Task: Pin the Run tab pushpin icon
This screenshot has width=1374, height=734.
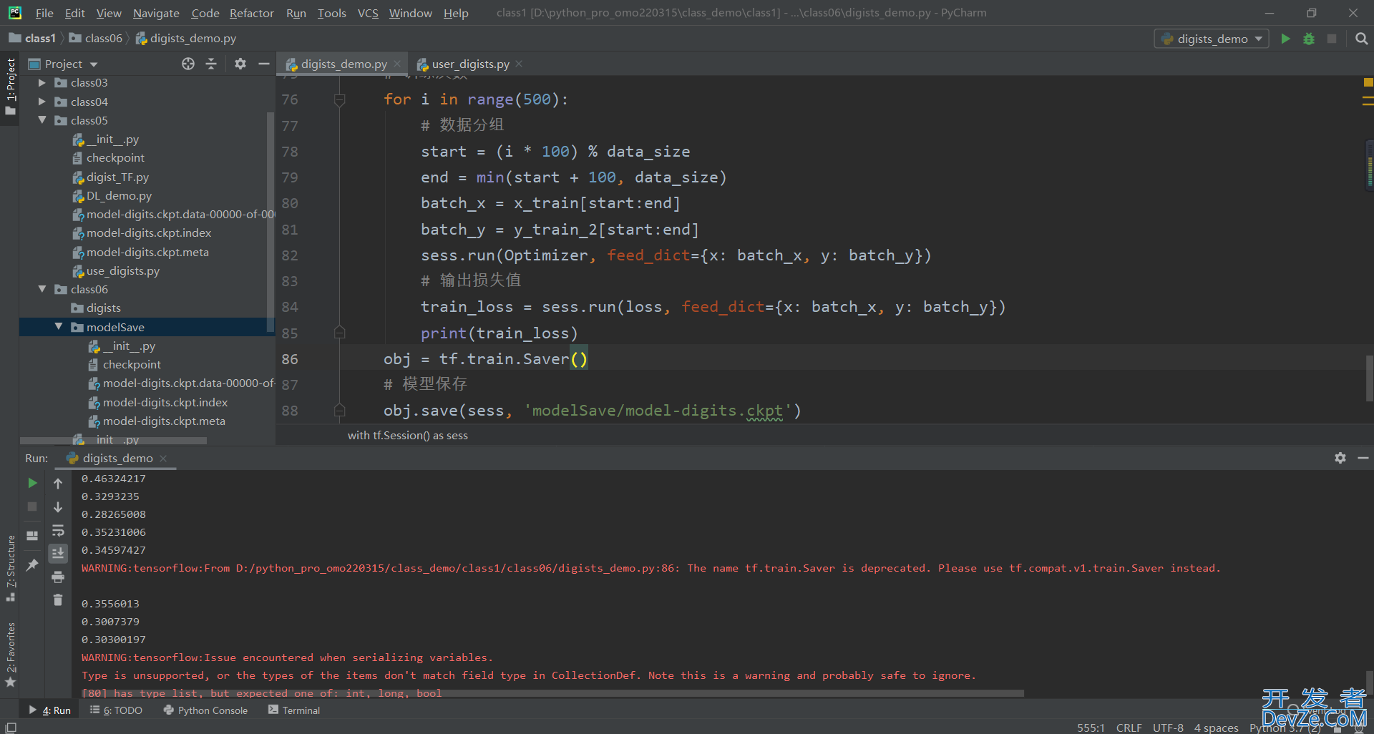Action: point(32,564)
